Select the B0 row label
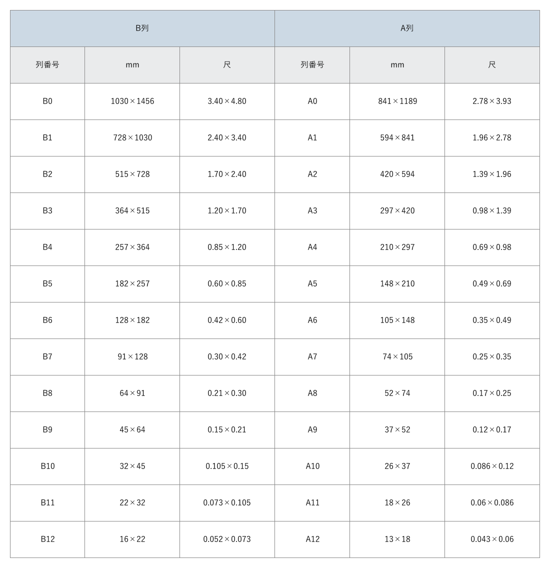The width and height of the screenshot is (550, 568). pyautogui.click(x=47, y=101)
